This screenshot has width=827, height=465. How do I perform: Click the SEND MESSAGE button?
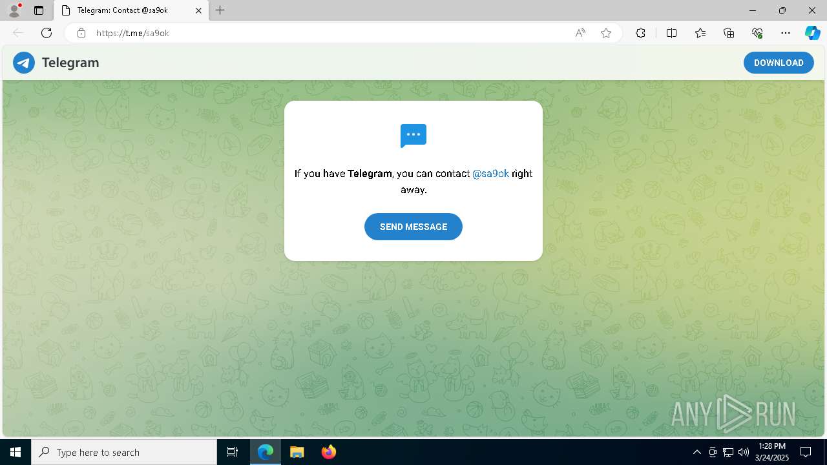coord(413,227)
